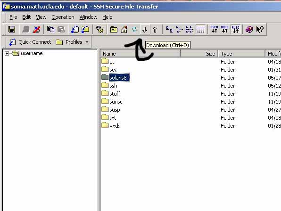Click the Download arrow toolbar icon

click(x=145, y=29)
